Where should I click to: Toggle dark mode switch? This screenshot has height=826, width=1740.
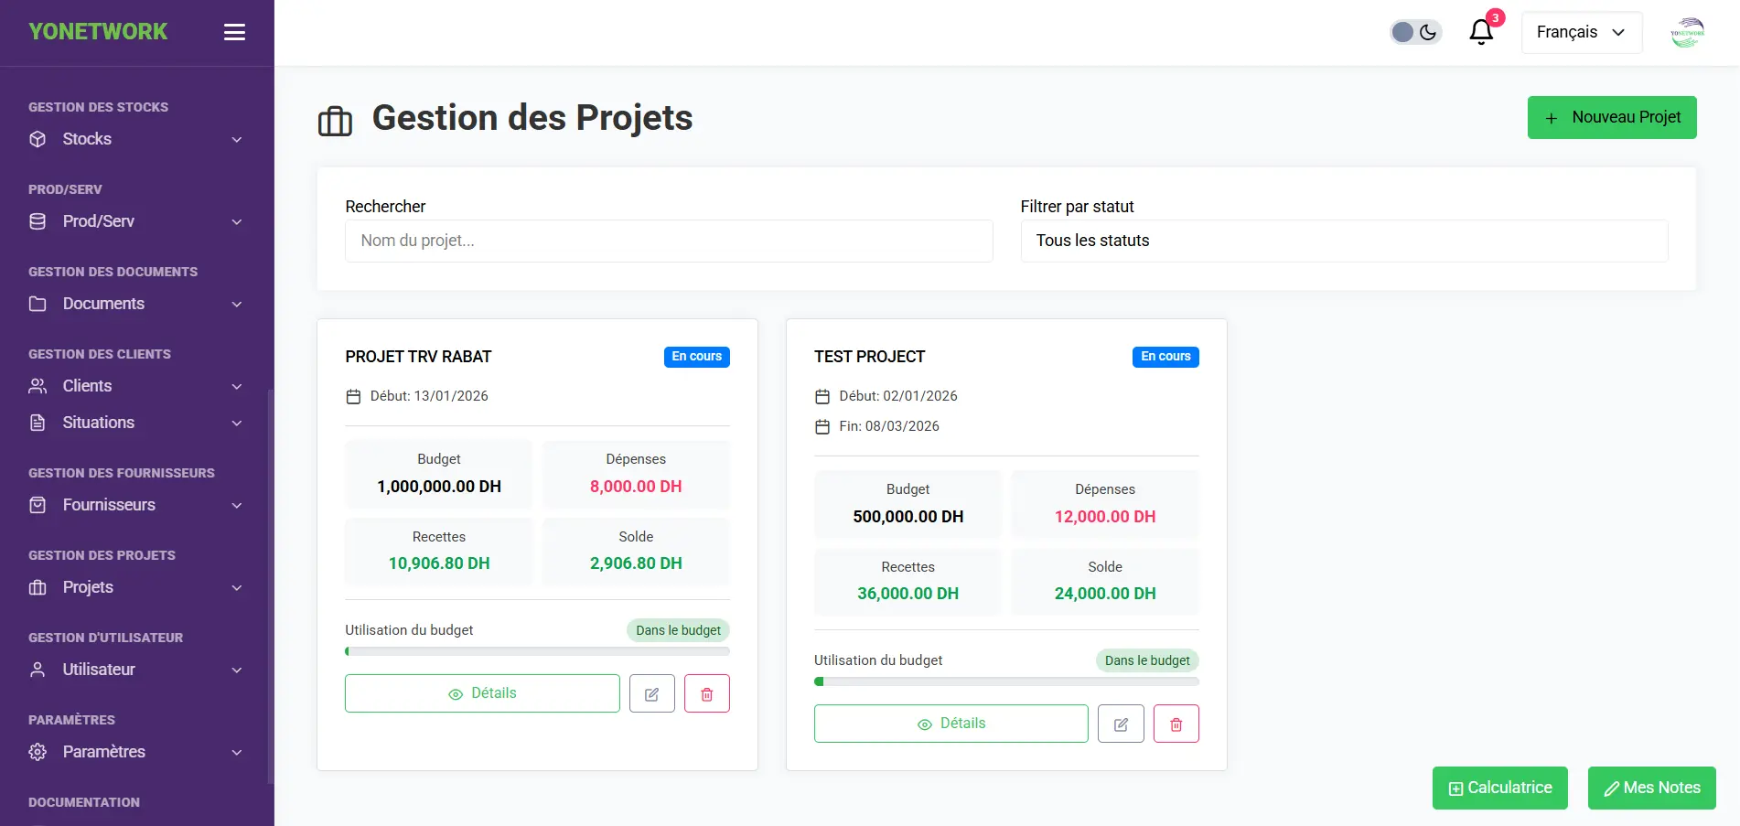[1415, 31]
